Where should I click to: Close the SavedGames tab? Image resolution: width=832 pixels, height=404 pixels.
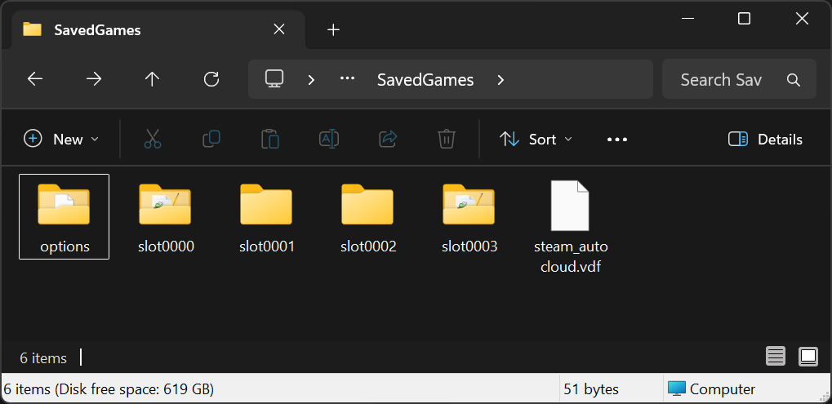tap(279, 29)
